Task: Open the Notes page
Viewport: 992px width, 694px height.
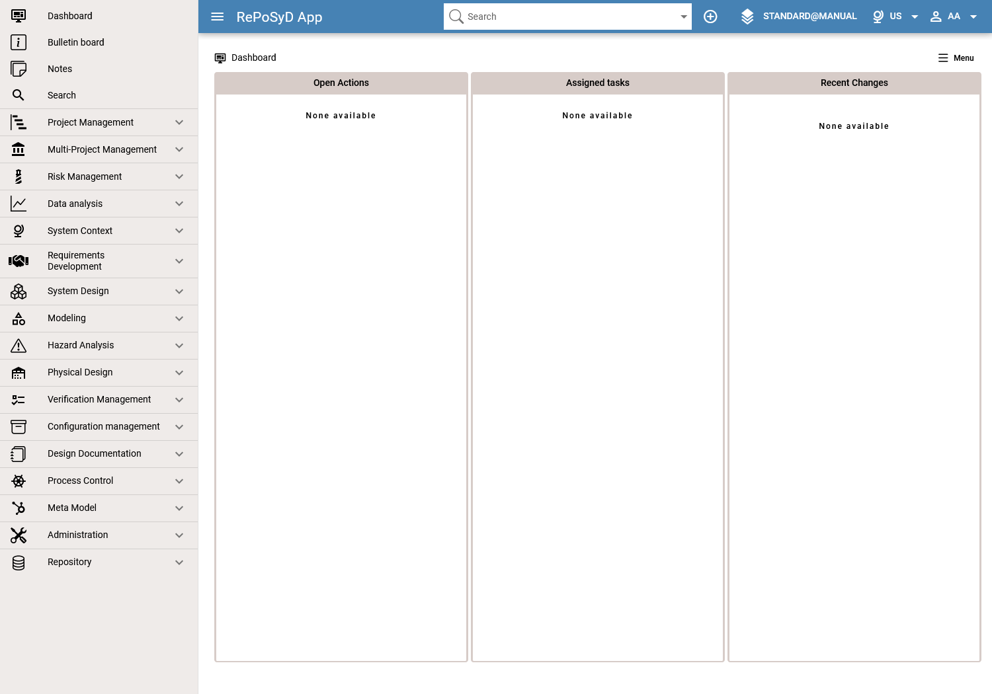Action: click(99, 69)
